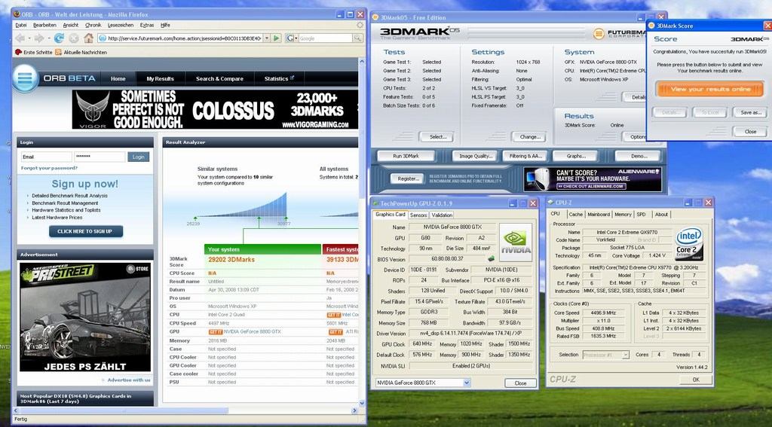The height and width of the screenshot is (427, 772).
Task: Open the GPU selection dropdown in GPU-Z
Action: (467, 383)
